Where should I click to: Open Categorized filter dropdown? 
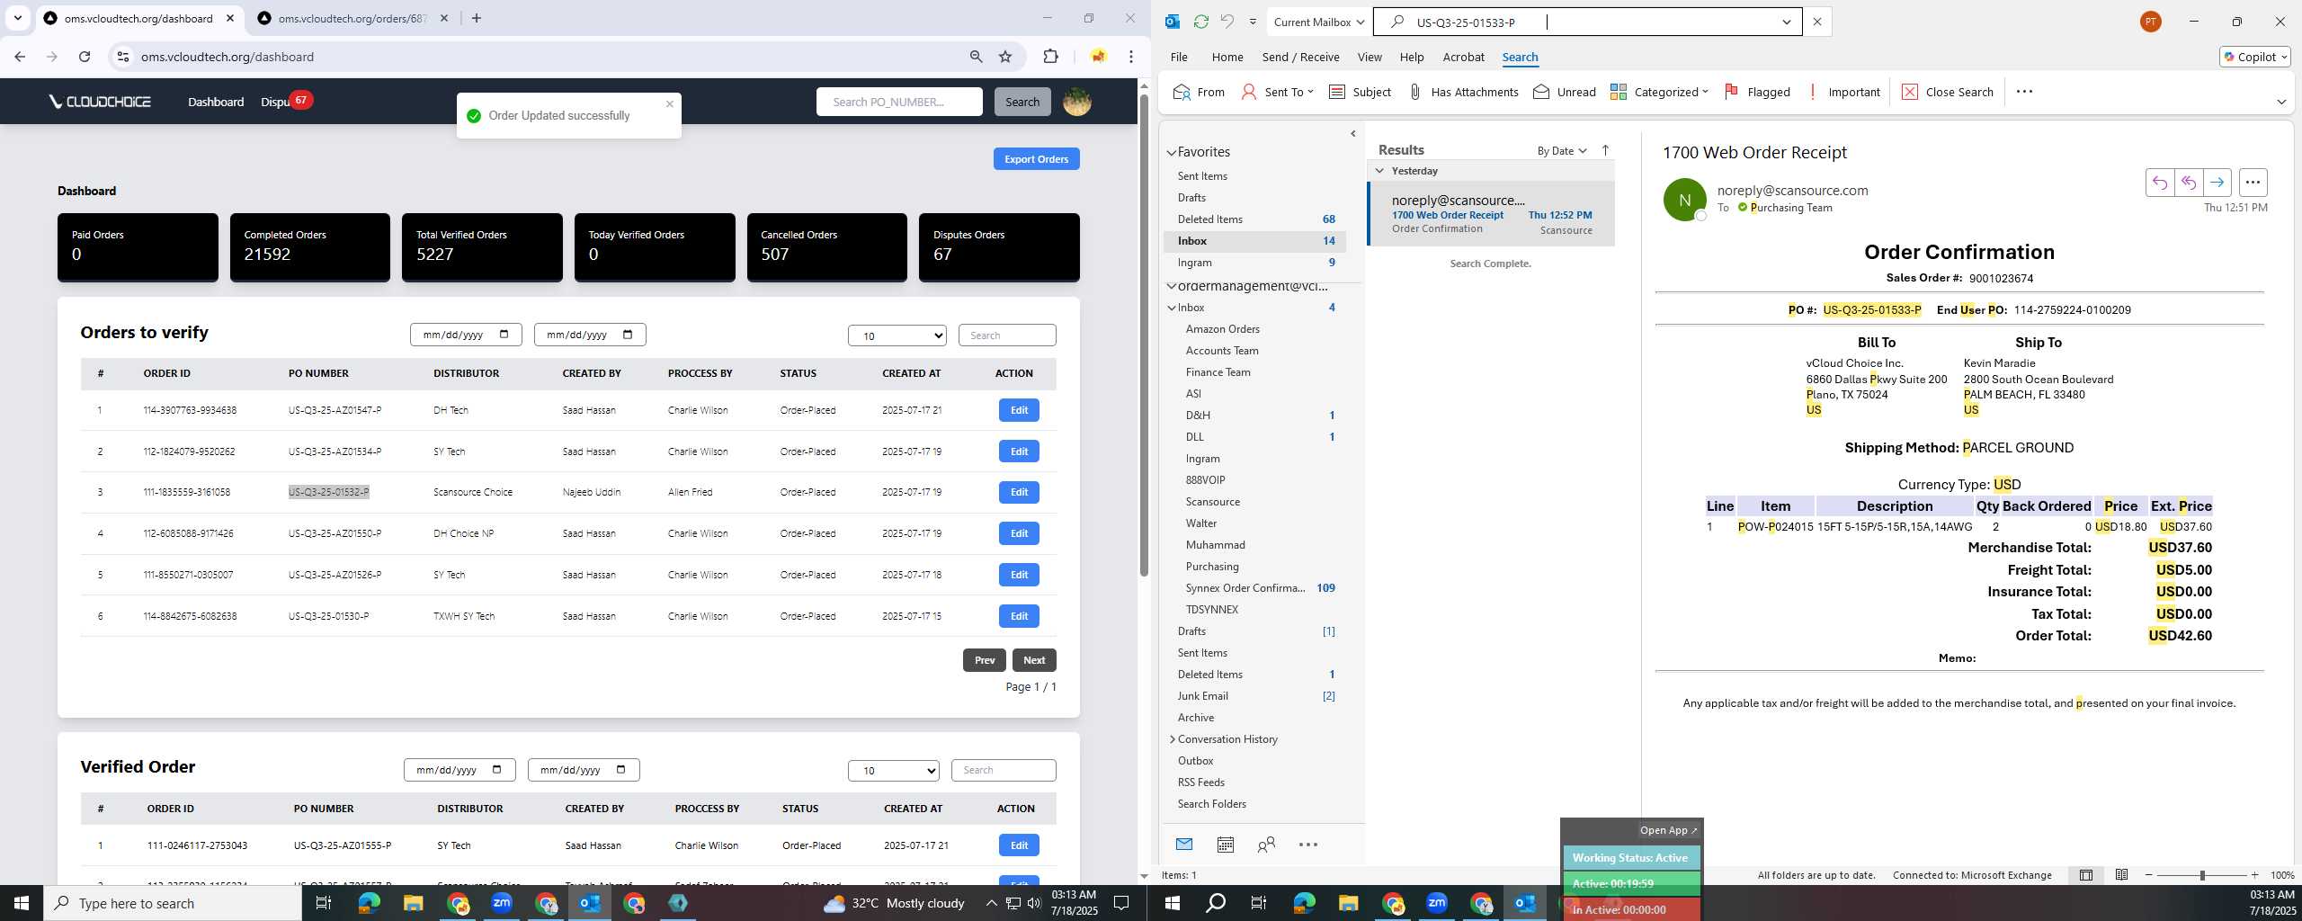click(x=1659, y=92)
